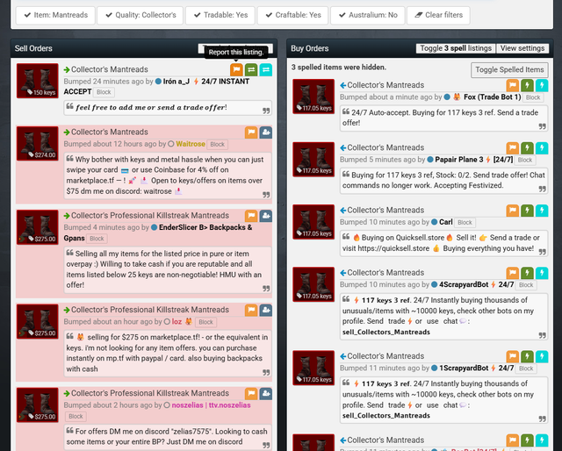Image resolution: width=562 pixels, height=451 pixels.
Task: Click cyan lightning icon on 1ScrapyardBot order
Action: click(x=542, y=356)
